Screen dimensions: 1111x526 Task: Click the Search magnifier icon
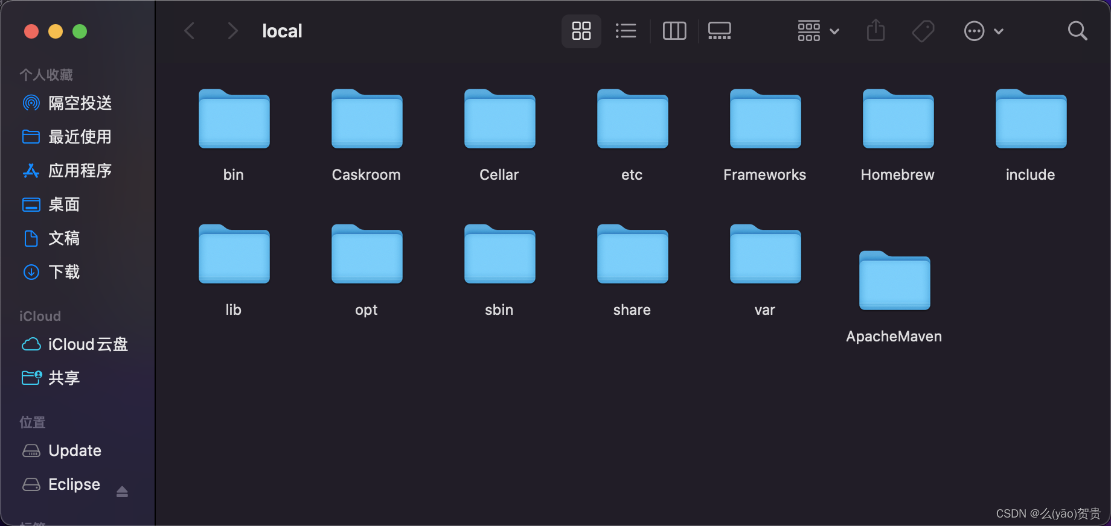click(x=1077, y=31)
